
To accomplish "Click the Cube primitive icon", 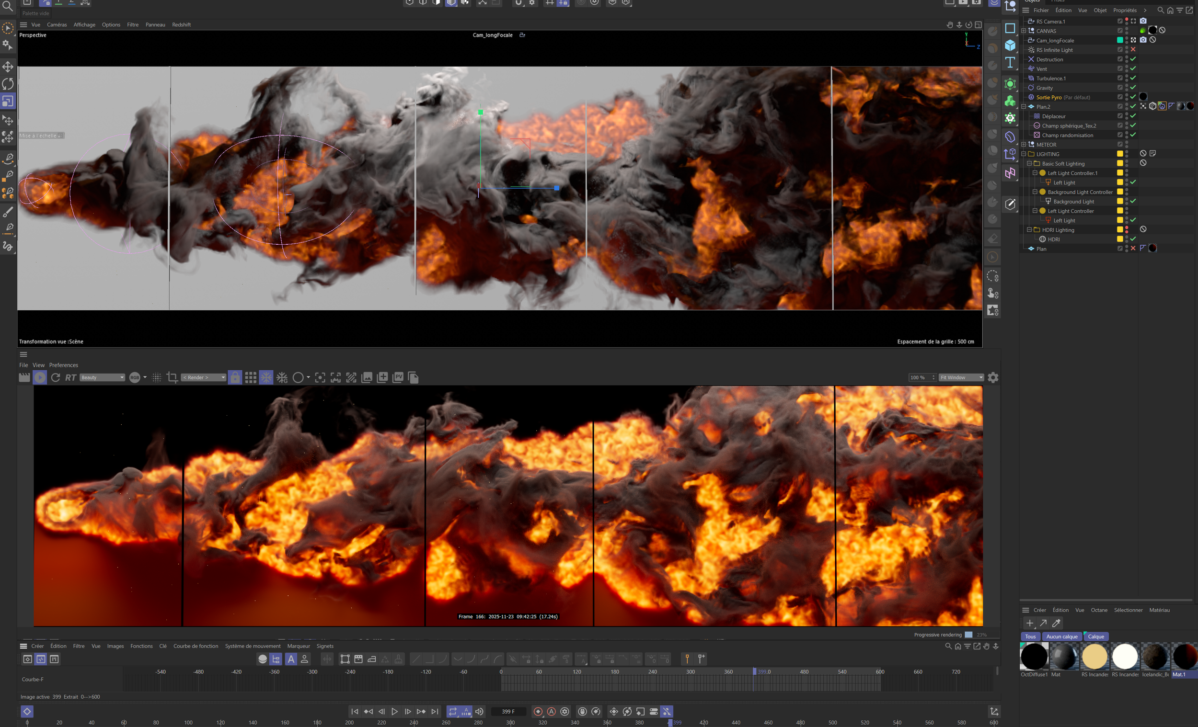I will [1010, 45].
